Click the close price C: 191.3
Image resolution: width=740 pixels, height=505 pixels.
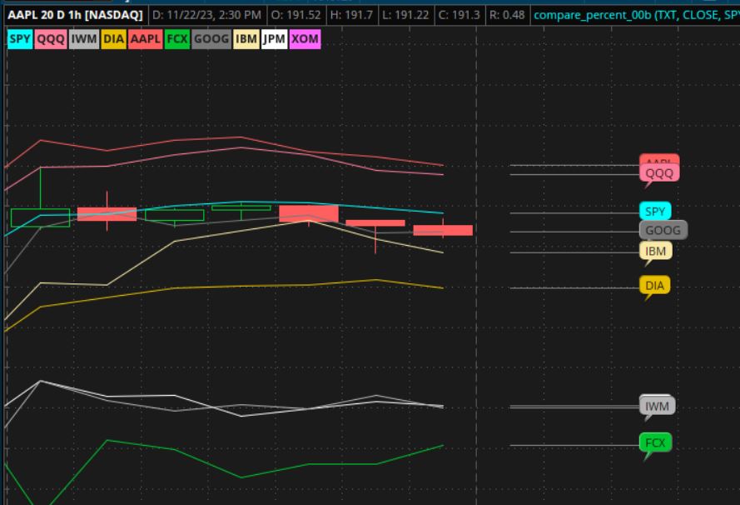pos(459,15)
